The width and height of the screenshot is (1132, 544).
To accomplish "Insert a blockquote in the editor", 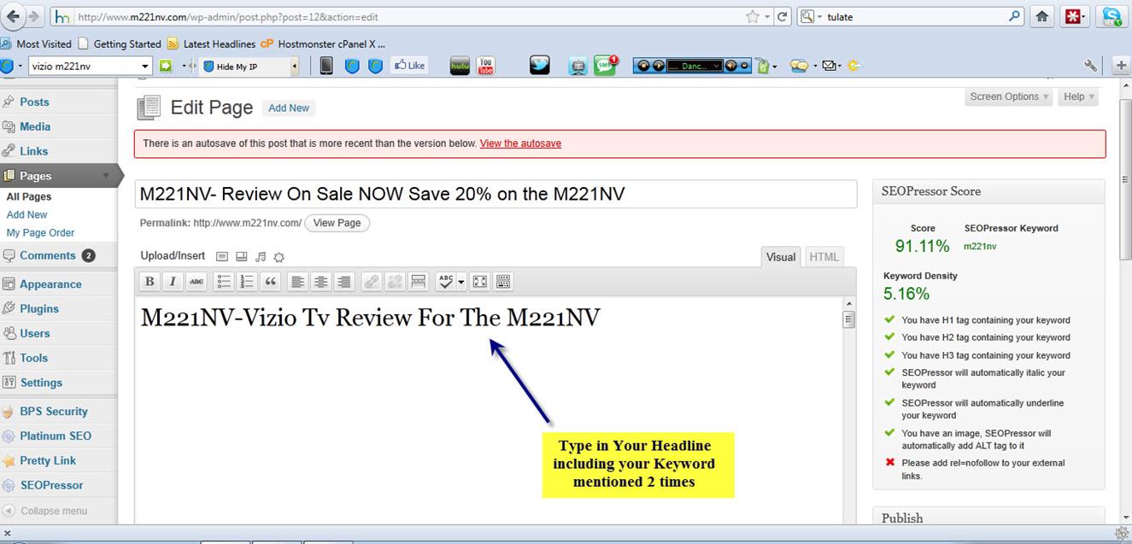I will [x=271, y=282].
